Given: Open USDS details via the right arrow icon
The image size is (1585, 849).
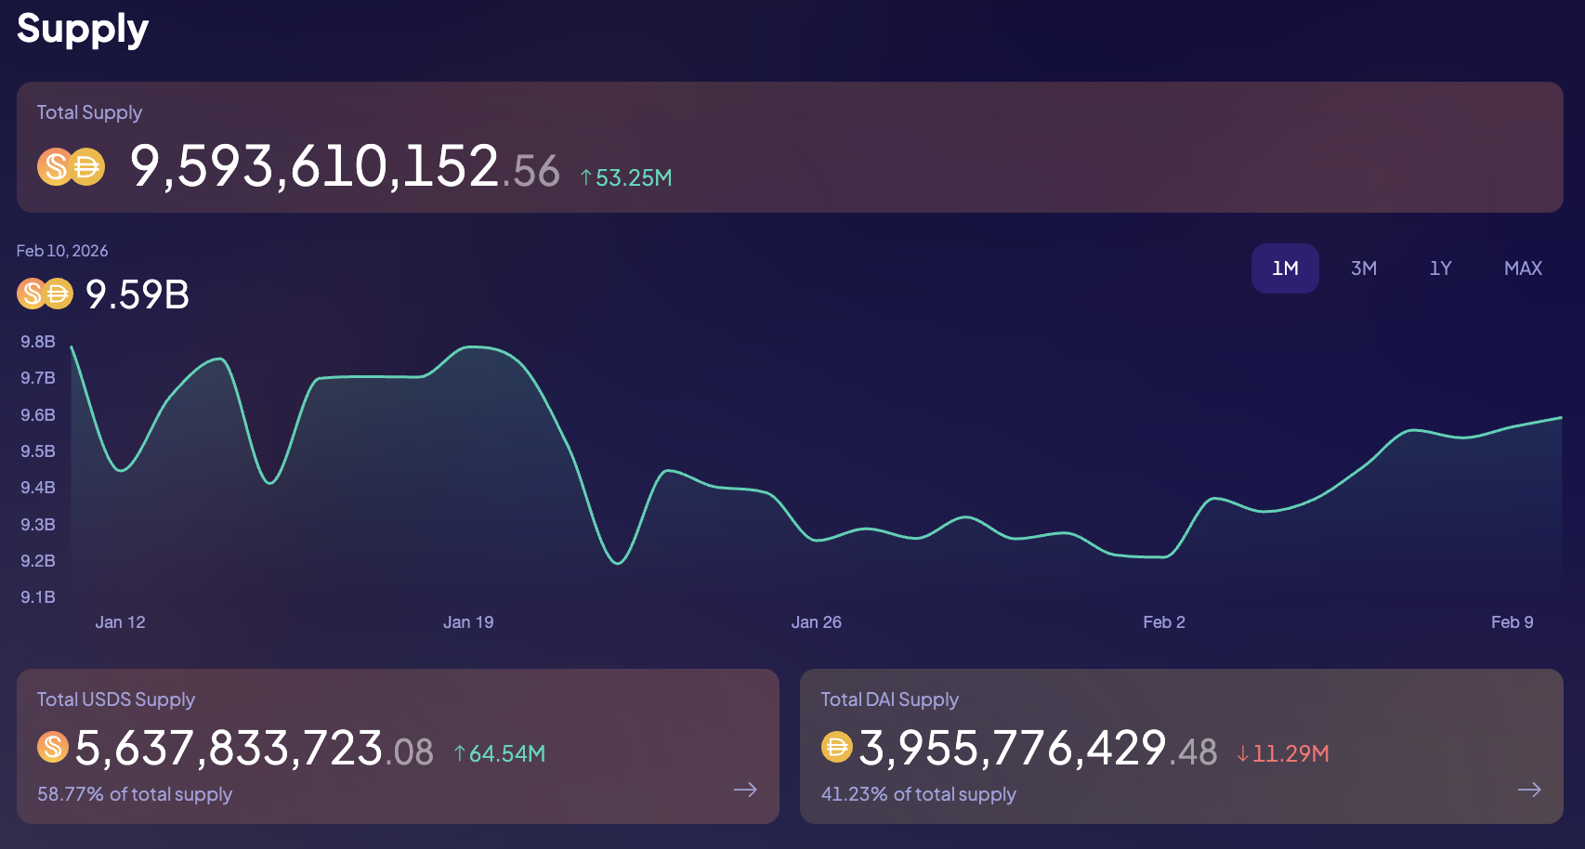Looking at the screenshot, I should click(745, 790).
